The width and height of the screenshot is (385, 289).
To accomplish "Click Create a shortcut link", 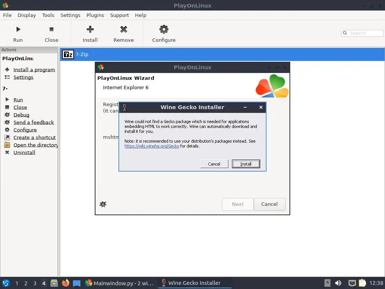I will point(35,137).
